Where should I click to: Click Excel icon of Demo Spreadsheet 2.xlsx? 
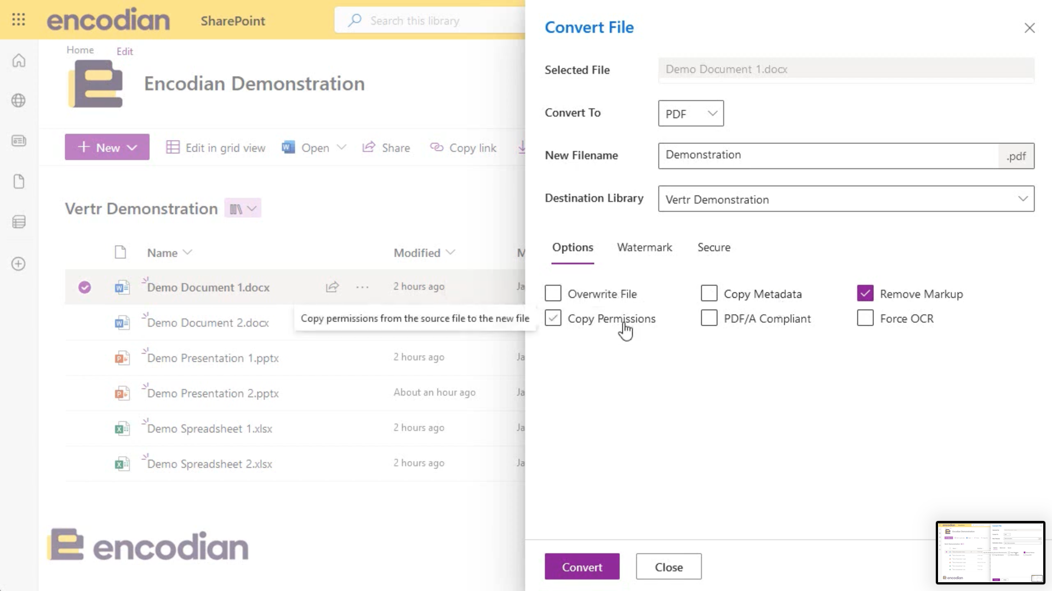(x=122, y=464)
